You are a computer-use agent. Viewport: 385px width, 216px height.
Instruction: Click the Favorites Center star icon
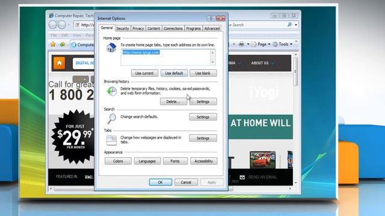tap(53, 44)
